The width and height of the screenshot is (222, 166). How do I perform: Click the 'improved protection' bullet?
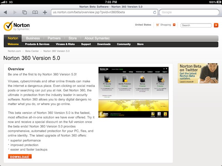(24, 145)
